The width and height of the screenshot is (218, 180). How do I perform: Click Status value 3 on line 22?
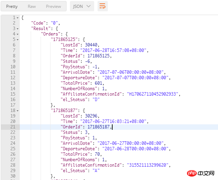point(86,132)
